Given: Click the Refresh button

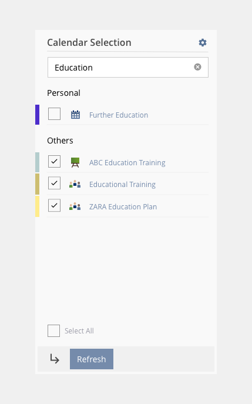Looking at the screenshot, I should point(92,359).
